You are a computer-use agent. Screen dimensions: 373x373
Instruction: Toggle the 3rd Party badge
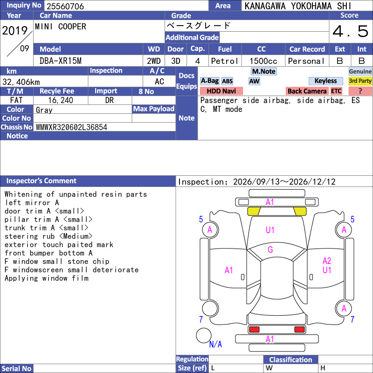tap(360, 81)
